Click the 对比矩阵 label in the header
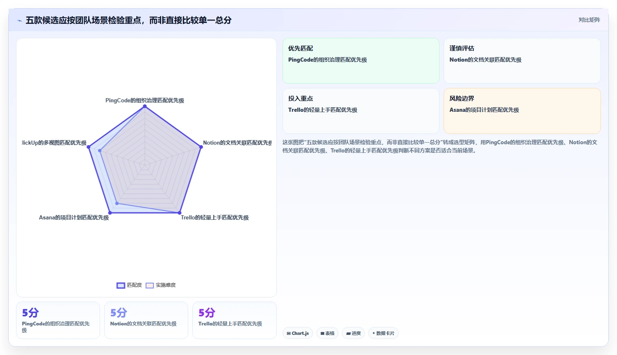617x355 pixels. click(x=589, y=20)
